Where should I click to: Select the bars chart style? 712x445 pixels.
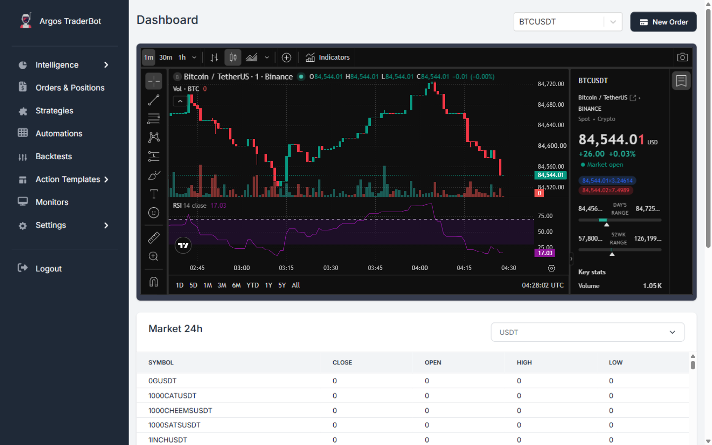[214, 57]
